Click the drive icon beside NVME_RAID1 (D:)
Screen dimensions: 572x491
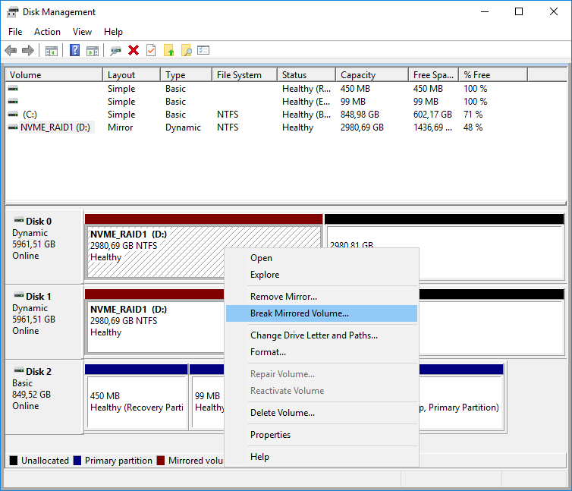tap(13, 127)
